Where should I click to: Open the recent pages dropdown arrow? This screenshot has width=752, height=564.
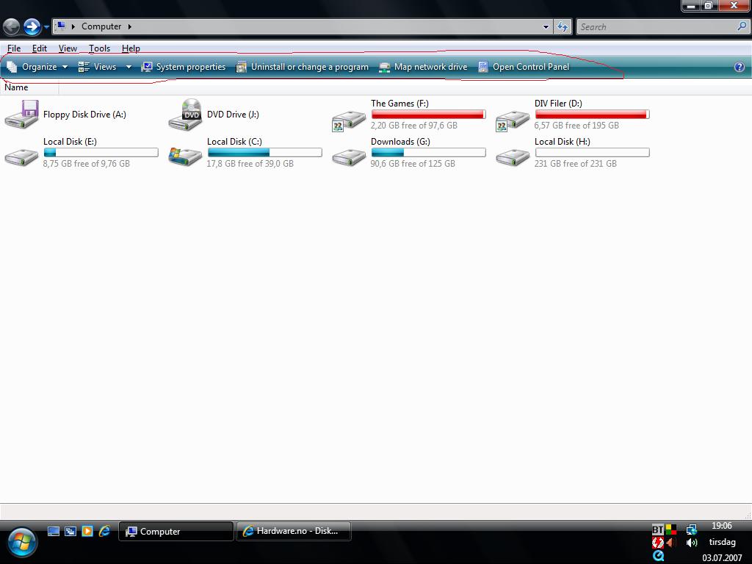tap(46, 27)
